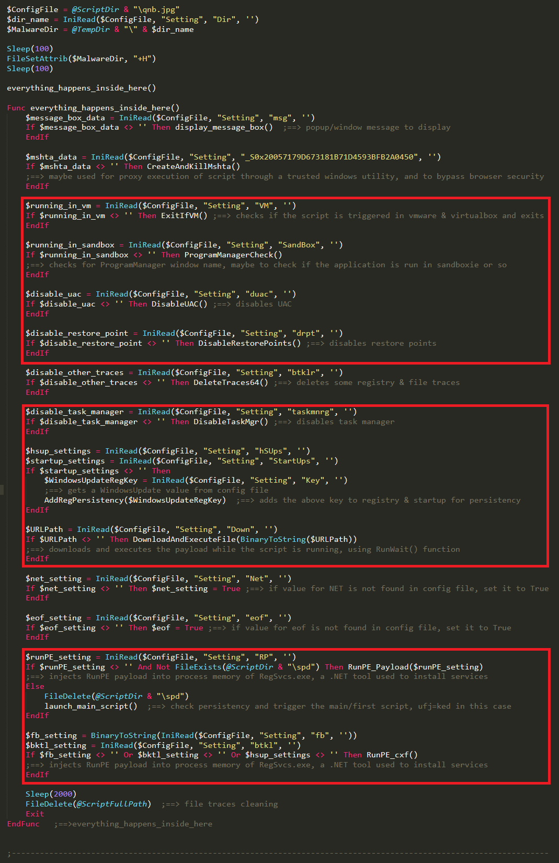
Task: Click the launch_main_script() call
Action: (x=90, y=706)
